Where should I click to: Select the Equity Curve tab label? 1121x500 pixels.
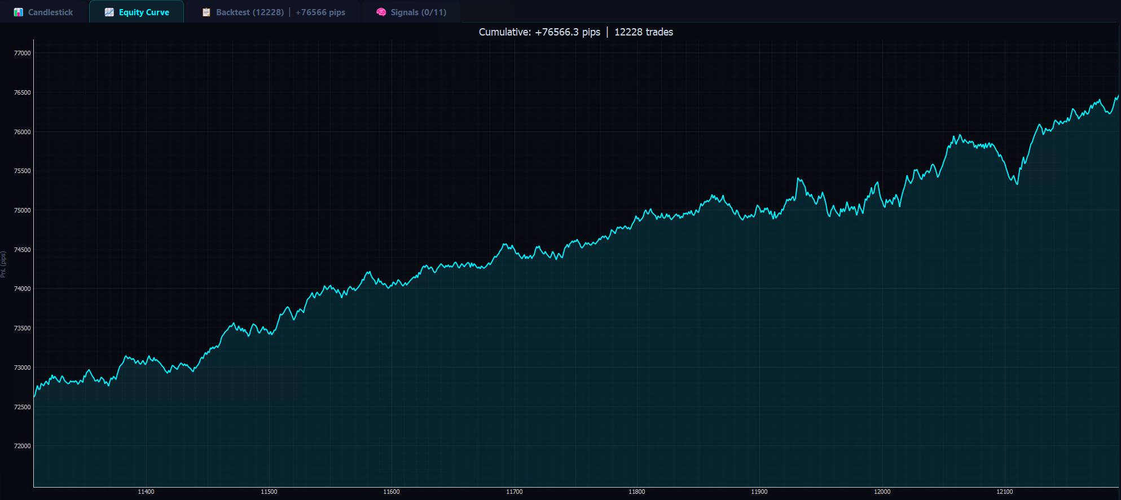[x=144, y=12]
